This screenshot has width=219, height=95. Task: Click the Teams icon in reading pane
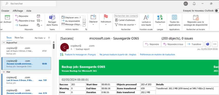pyautogui.click(x=207, y=44)
